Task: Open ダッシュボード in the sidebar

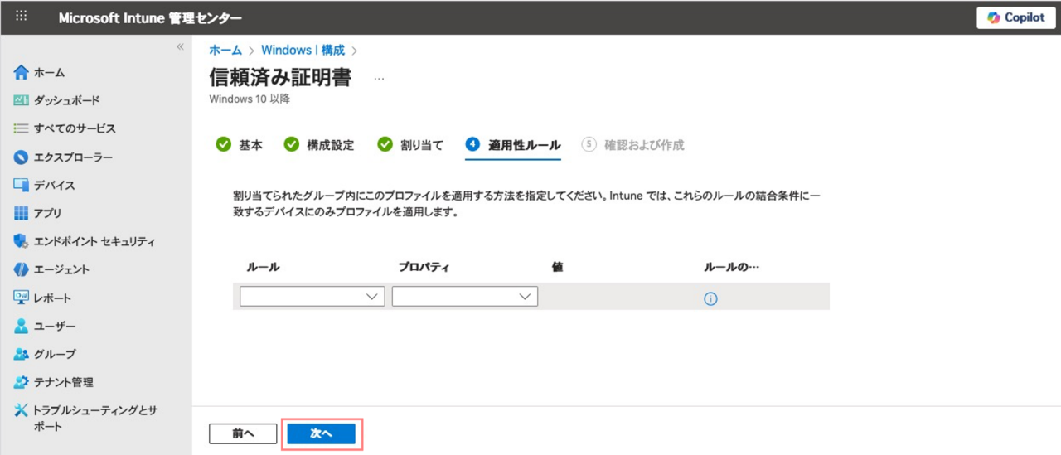Action: 66,101
